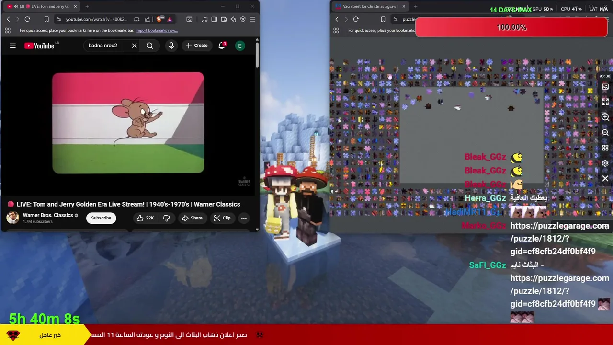The width and height of the screenshot is (613, 345).
Task: Open Brave Shields lion icon
Action: click(159, 19)
